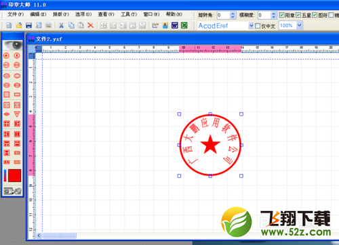
Task: Click the Save floppy disk icon
Action: (x=28, y=26)
